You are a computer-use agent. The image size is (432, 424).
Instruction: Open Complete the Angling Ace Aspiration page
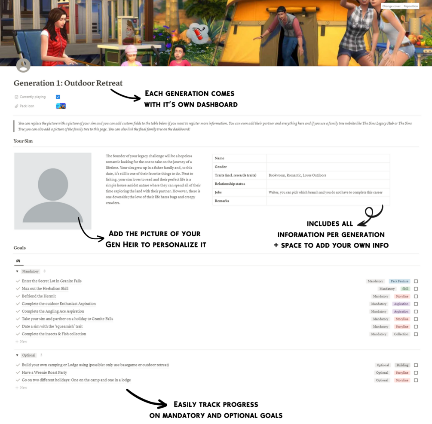click(53, 311)
